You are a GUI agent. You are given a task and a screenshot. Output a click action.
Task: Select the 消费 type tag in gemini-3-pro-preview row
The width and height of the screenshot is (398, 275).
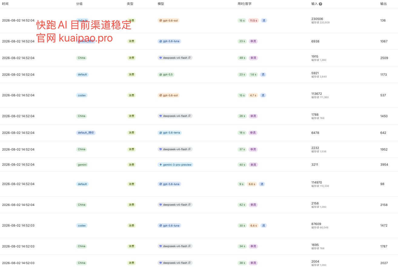click(131, 165)
